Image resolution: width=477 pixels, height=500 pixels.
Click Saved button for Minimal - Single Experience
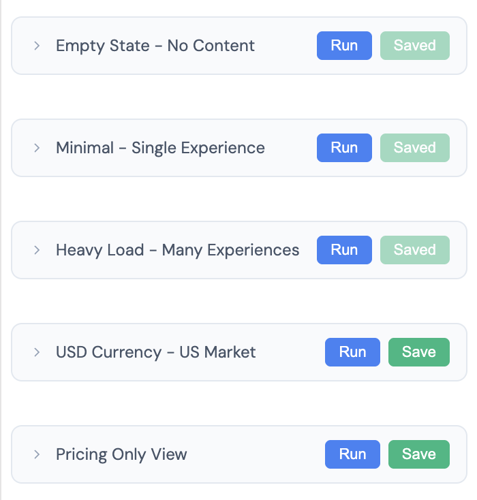(414, 148)
